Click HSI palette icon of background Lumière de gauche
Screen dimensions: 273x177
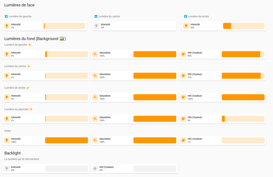click(x=183, y=54)
